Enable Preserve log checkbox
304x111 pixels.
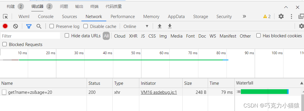coord(51,26)
